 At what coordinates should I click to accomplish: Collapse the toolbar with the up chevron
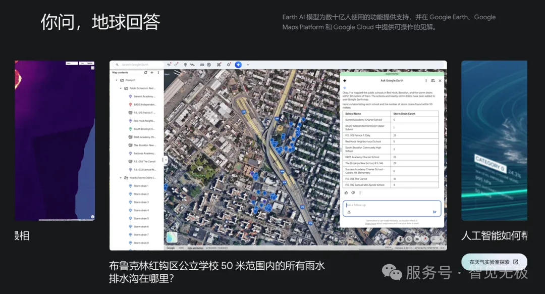click(248, 65)
